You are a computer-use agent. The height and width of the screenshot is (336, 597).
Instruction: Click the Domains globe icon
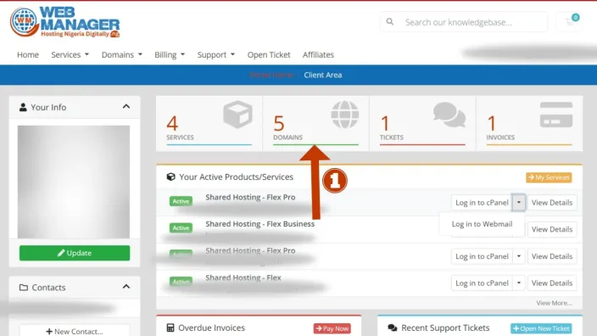pos(344,115)
